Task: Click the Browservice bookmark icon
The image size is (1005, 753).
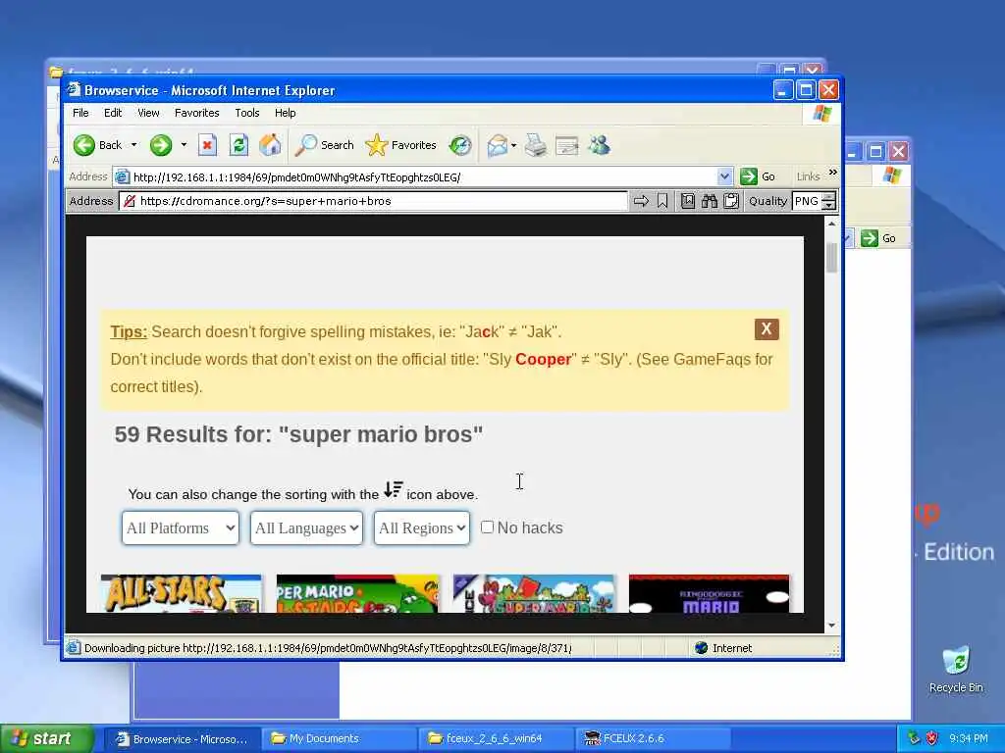Action: 662,201
